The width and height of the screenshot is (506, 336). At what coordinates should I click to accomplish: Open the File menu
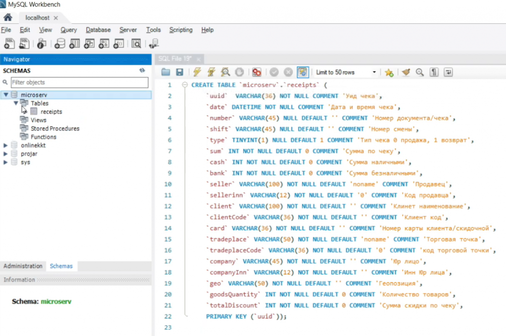tap(6, 30)
